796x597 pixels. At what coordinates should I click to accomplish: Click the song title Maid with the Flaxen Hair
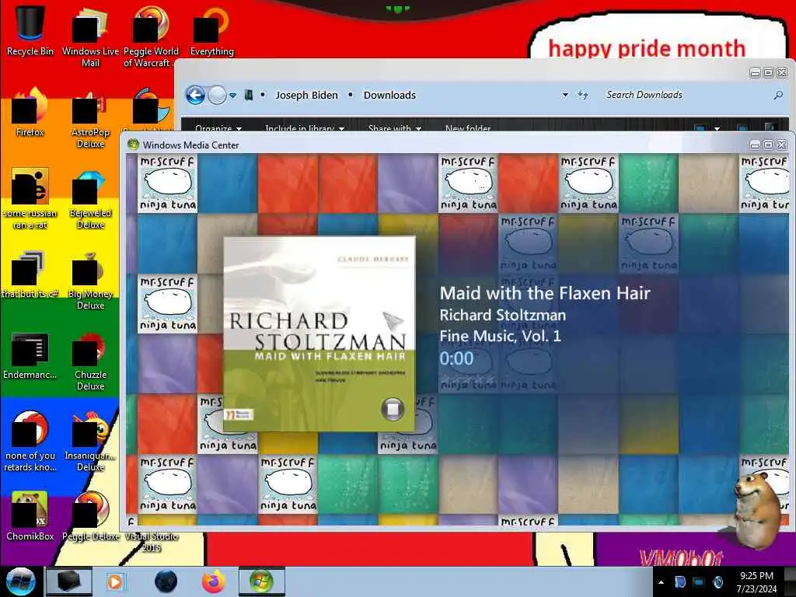coord(545,293)
